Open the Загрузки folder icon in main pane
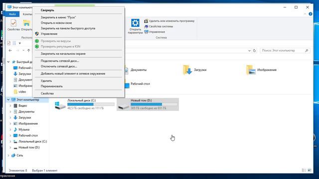319x179 pixels. click(x=187, y=70)
